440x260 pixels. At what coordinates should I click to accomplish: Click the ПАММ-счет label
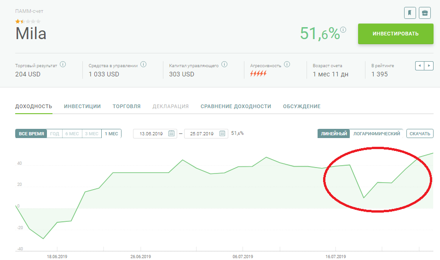point(29,11)
